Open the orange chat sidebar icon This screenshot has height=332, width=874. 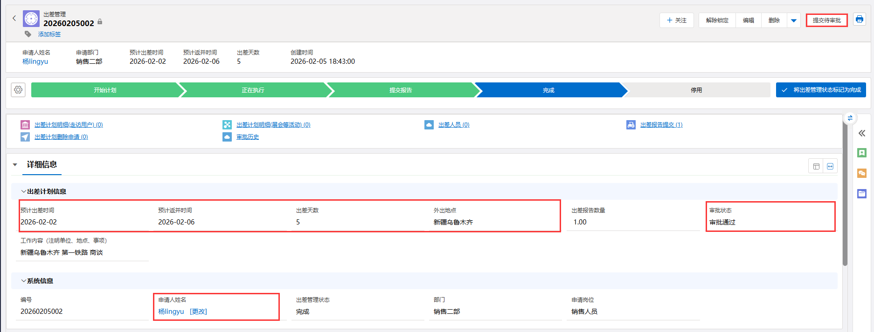[x=861, y=173]
